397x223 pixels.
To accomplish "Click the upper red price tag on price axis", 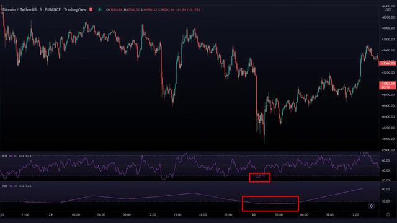I will coord(387,63).
